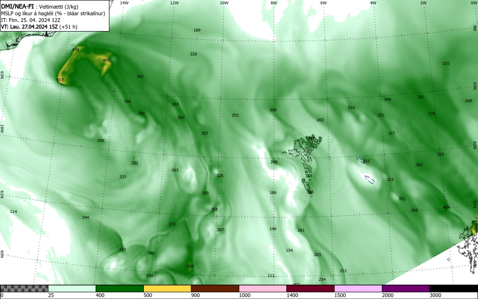Click the 189 value on the map
The image size is (478, 299).
[197, 30]
